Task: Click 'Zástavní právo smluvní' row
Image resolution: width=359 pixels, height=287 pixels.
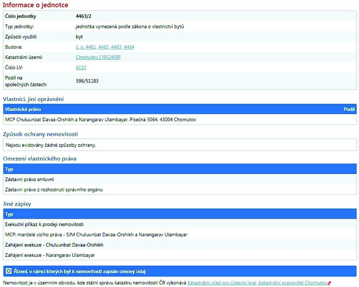Action: click(180, 179)
